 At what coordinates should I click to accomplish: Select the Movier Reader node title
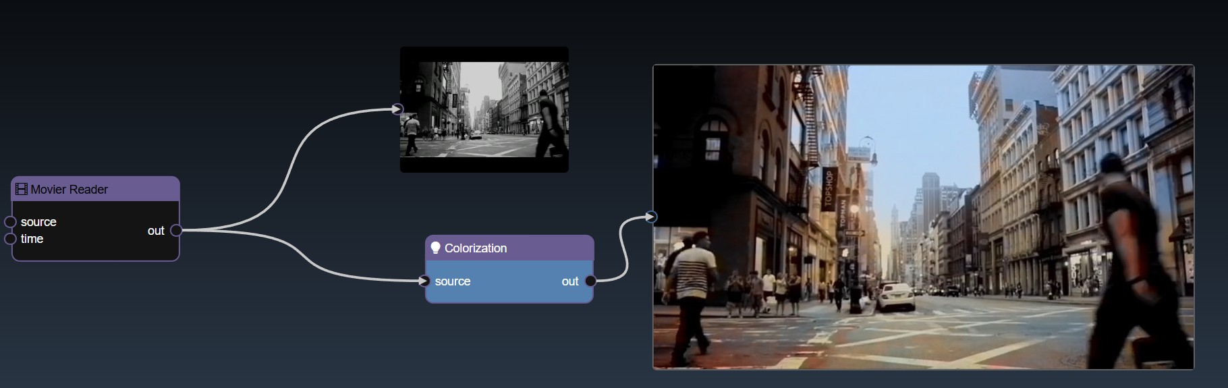(x=69, y=190)
